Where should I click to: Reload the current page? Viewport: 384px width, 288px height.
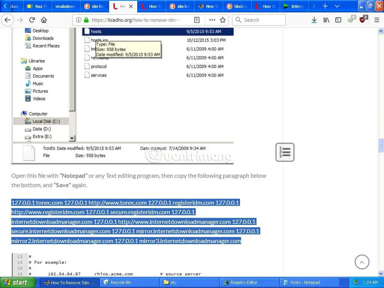click(32, 20)
